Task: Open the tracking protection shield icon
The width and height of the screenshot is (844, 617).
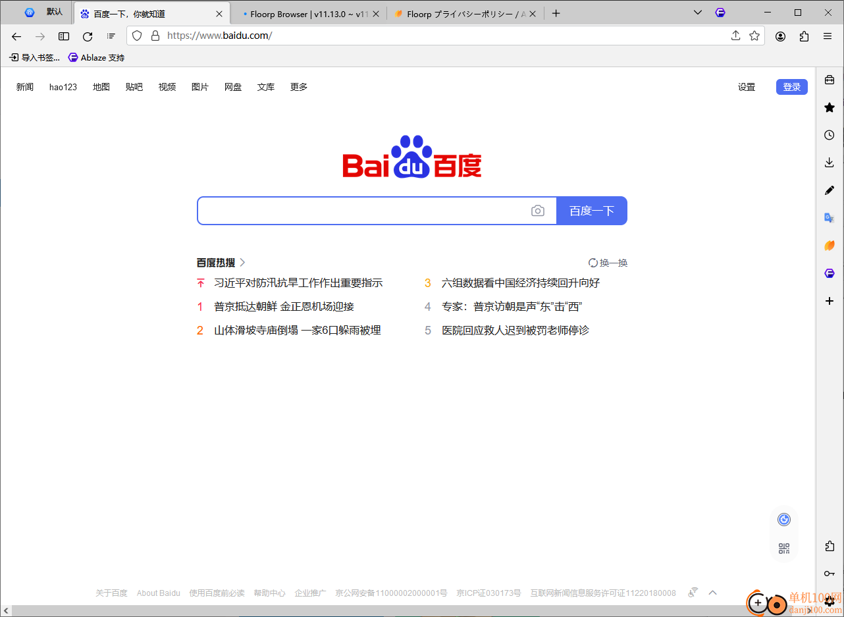Action: [138, 36]
